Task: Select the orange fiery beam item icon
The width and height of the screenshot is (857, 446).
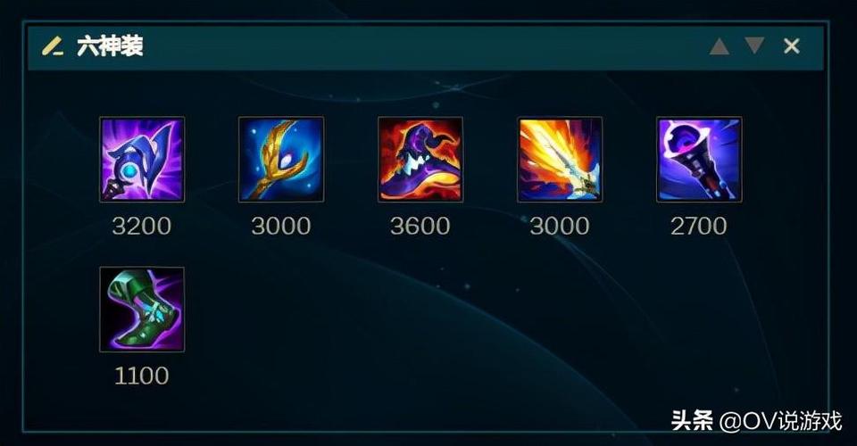Action: pos(560,160)
